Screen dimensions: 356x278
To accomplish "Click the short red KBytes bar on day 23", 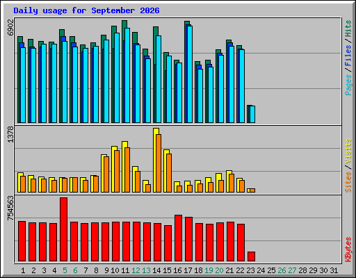I will [x=252, y=256].
